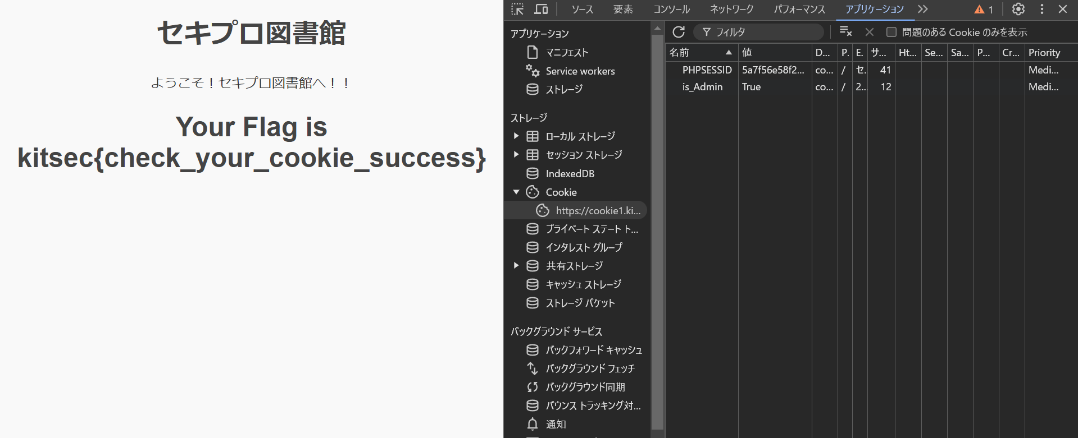Expand 共有ストレージ arrow
Viewport: 1078px width, 438px height.
pyautogui.click(x=516, y=266)
